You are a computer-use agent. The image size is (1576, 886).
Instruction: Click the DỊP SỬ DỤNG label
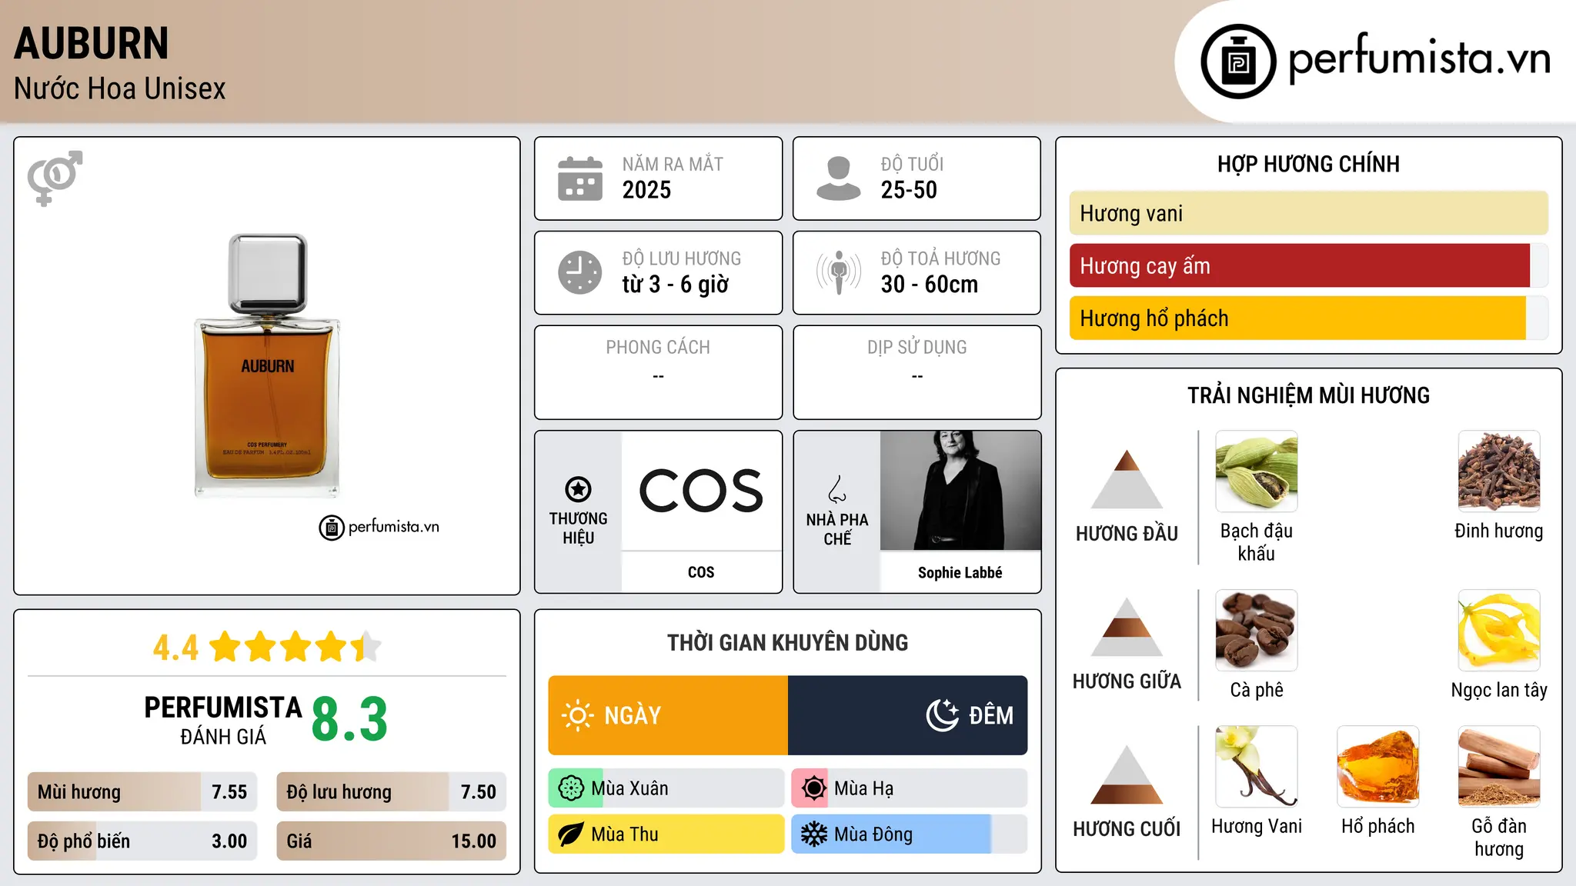point(917,348)
